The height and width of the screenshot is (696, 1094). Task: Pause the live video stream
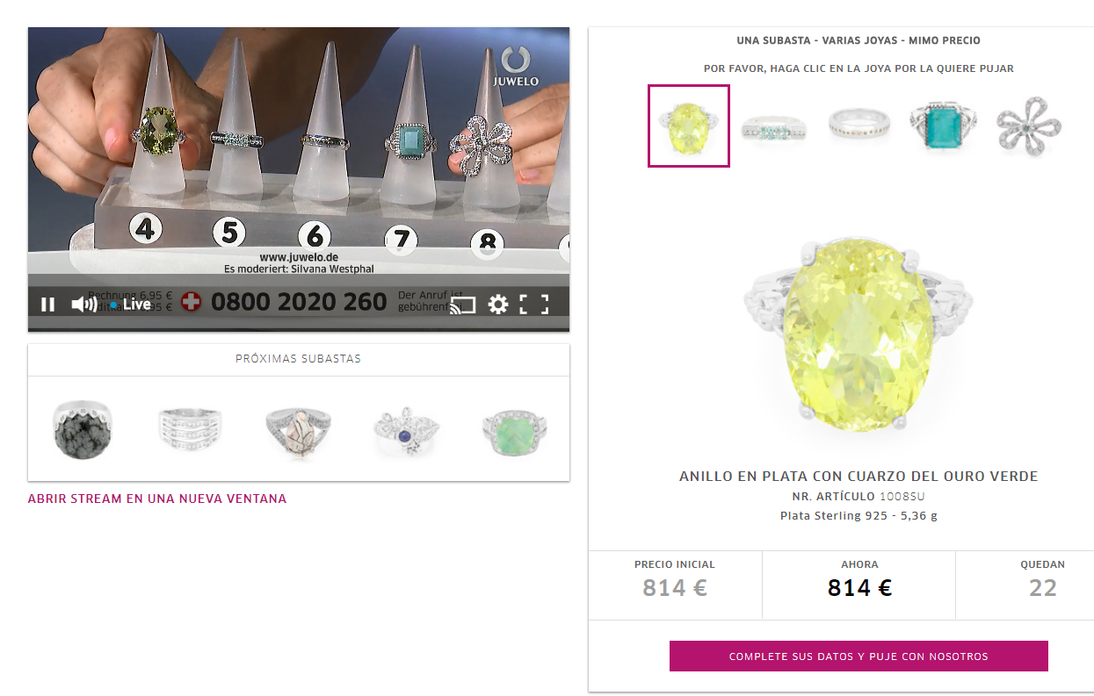[x=48, y=305]
